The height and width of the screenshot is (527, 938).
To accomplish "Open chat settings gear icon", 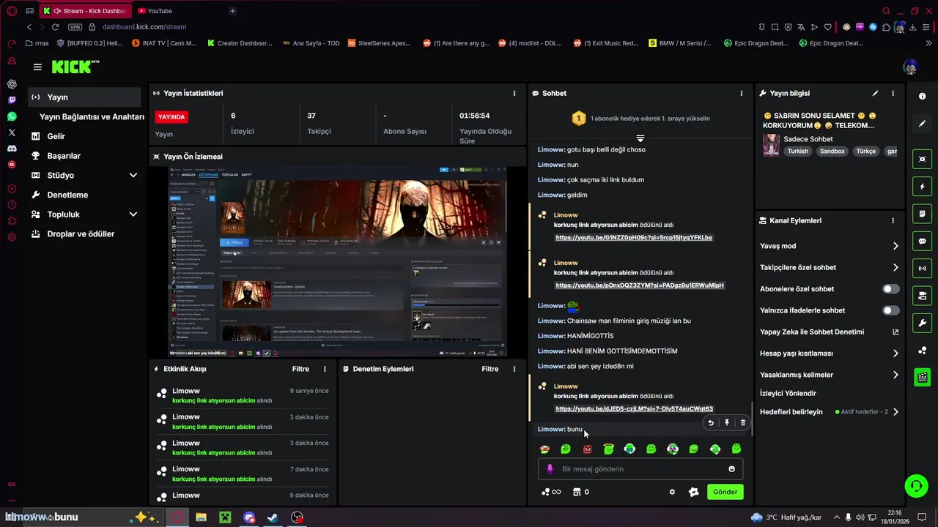I will 672,492.
